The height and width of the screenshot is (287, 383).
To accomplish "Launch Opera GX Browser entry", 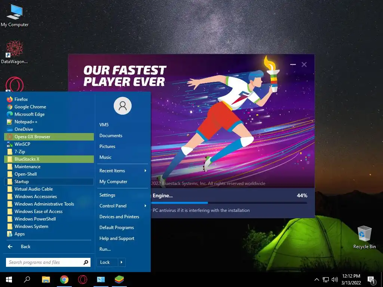I will click(x=49, y=137).
